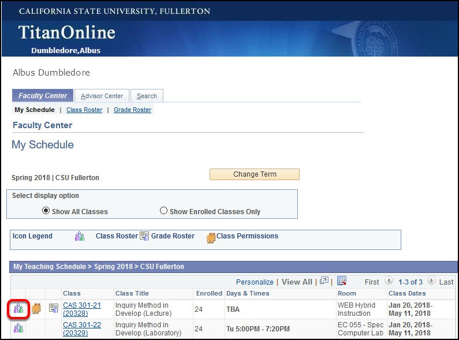Click the Class Dates column header
Viewport: 459px width, 340px height.
click(x=407, y=293)
